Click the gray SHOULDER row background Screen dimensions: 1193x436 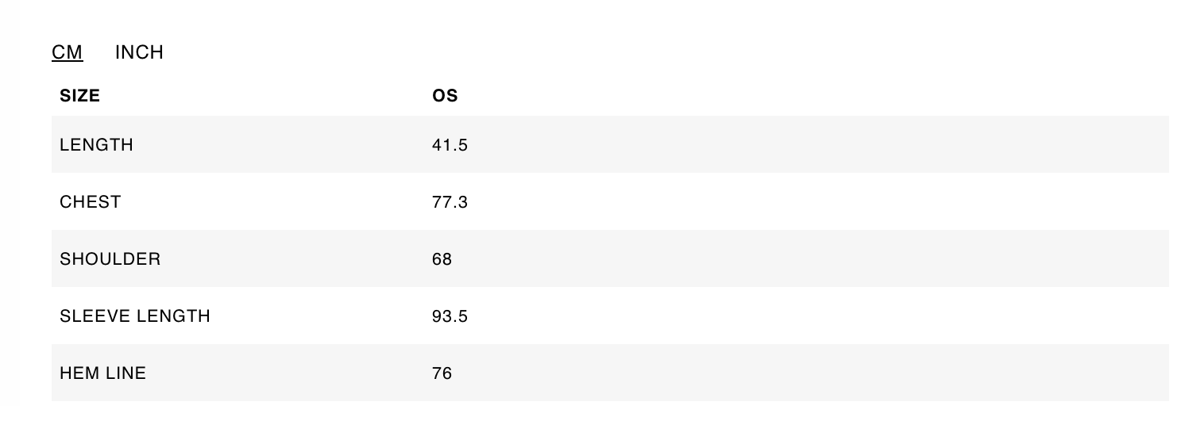click(x=794, y=259)
